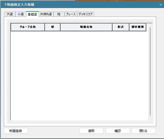Switch to the 大梁 tab

click(x=10, y=14)
